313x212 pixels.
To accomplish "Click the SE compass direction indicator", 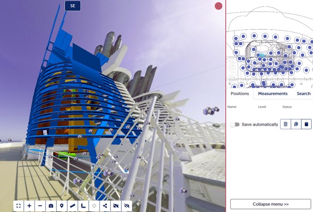I will click(73, 6).
